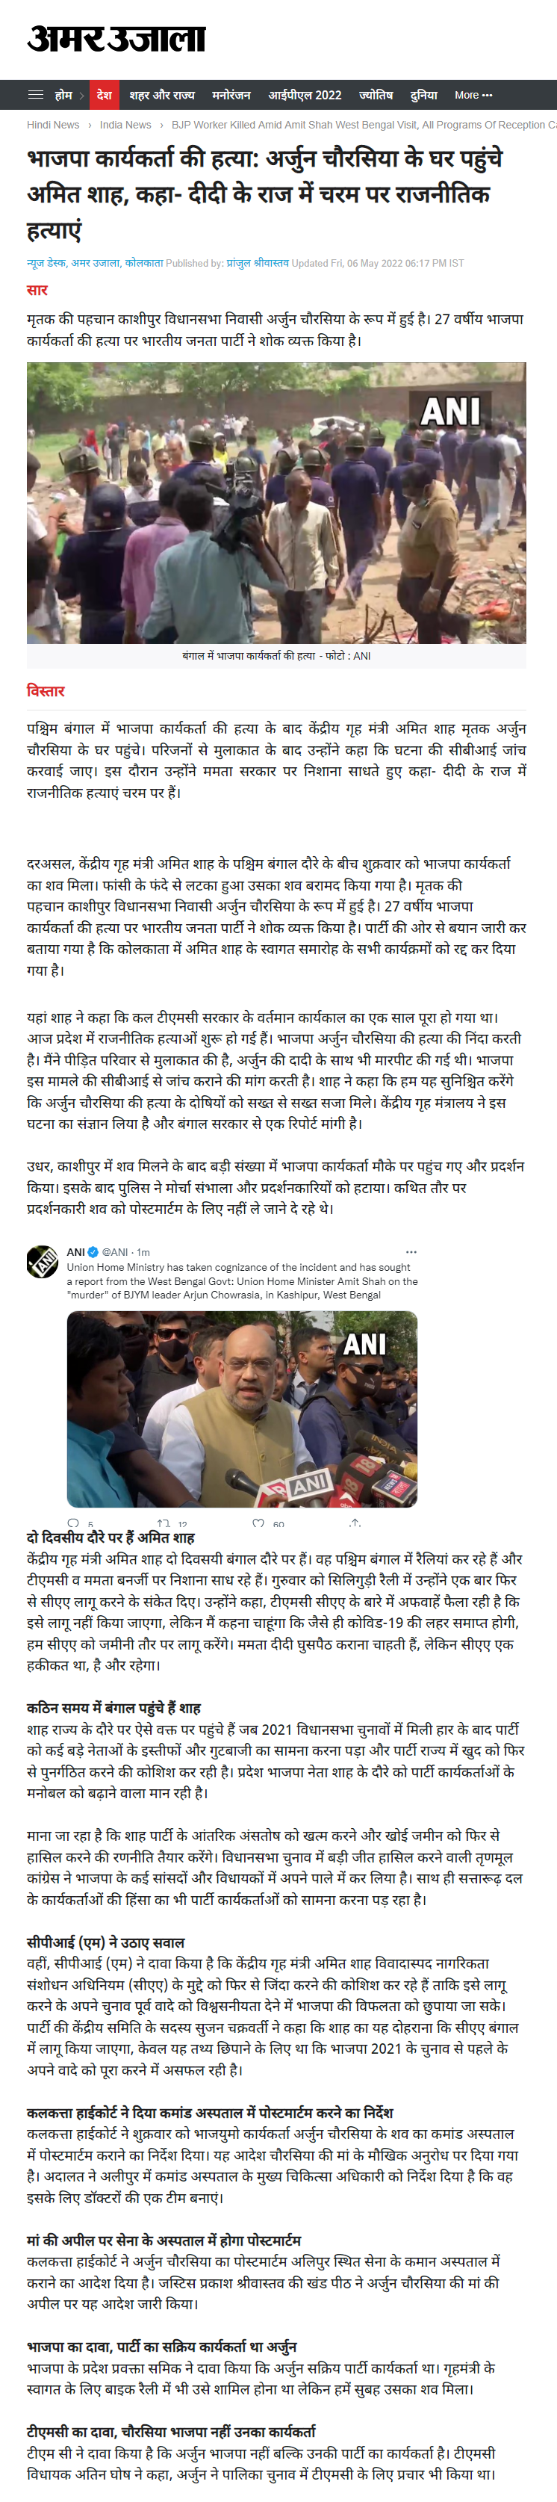Click the Amar Ujala logo

click(116, 39)
